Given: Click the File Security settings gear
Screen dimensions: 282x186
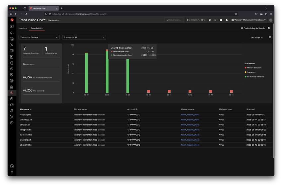Looking at the screenshot, I should tap(269, 28).
